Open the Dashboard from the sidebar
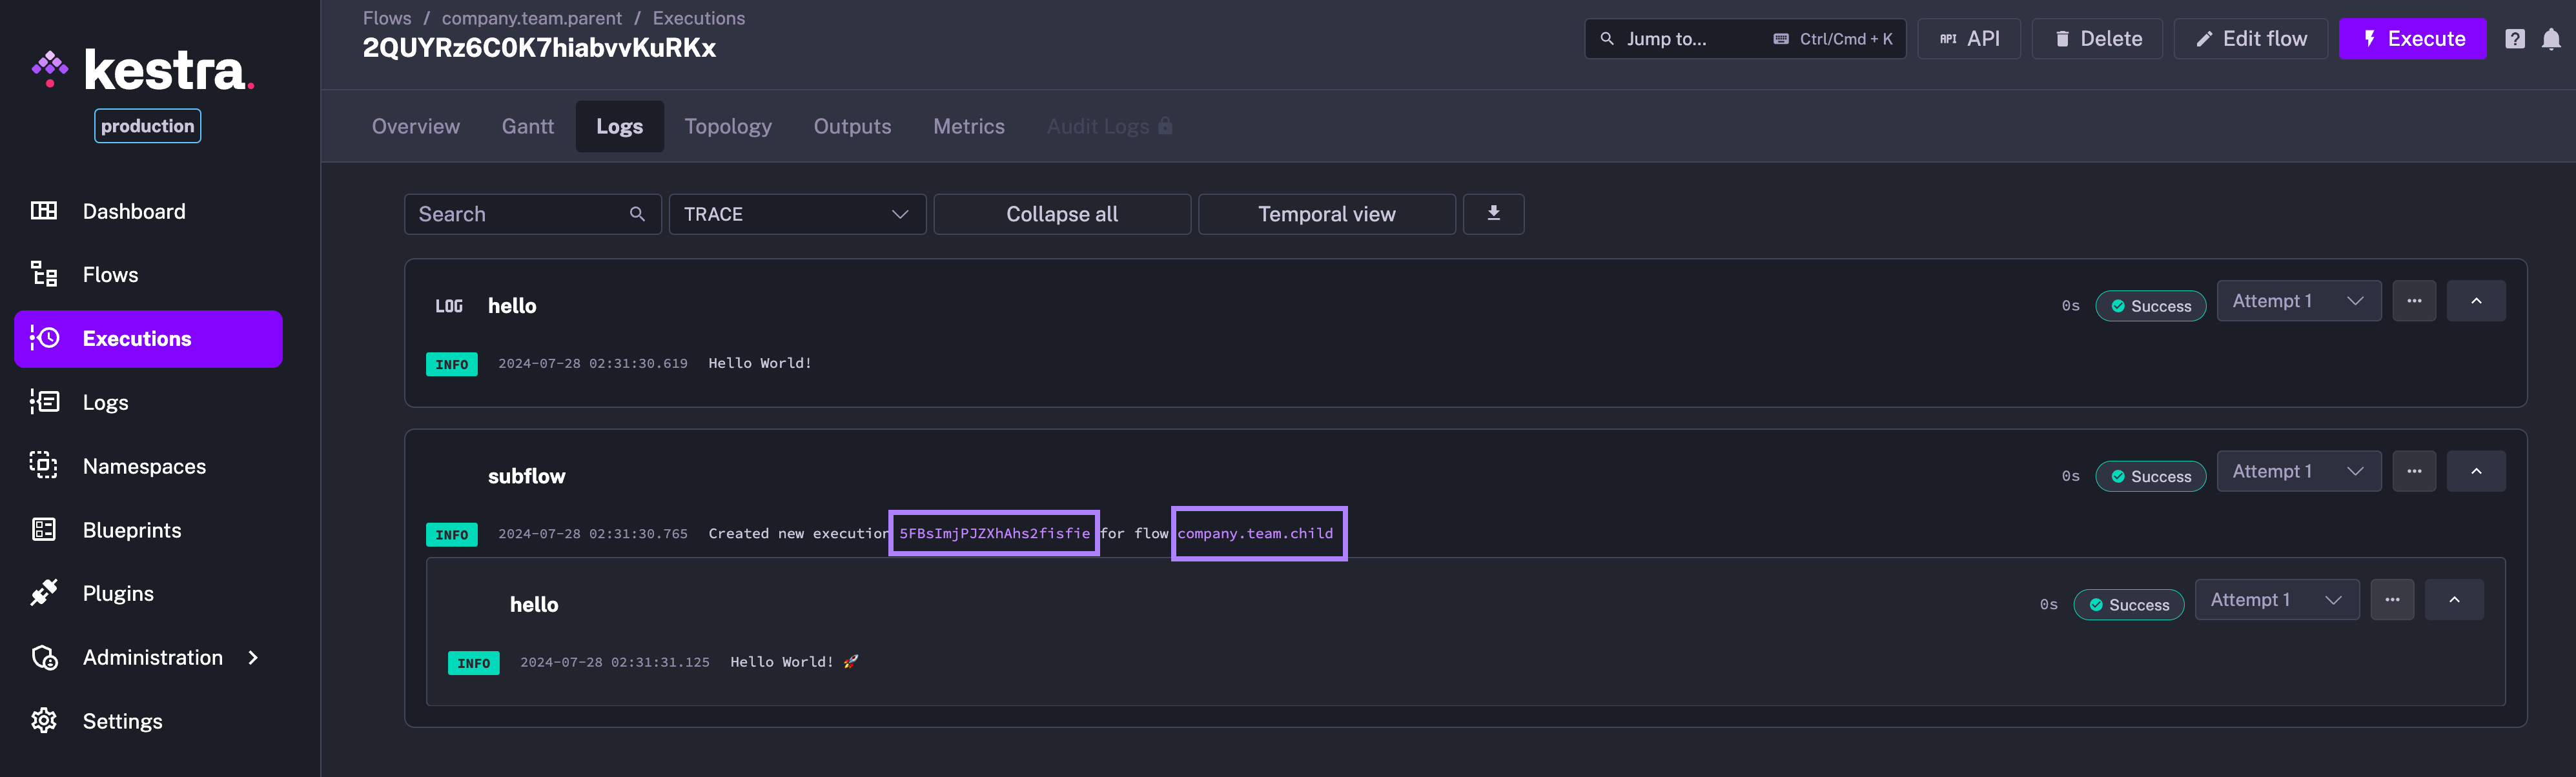This screenshot has width=2576, height=777. [133, 211]
